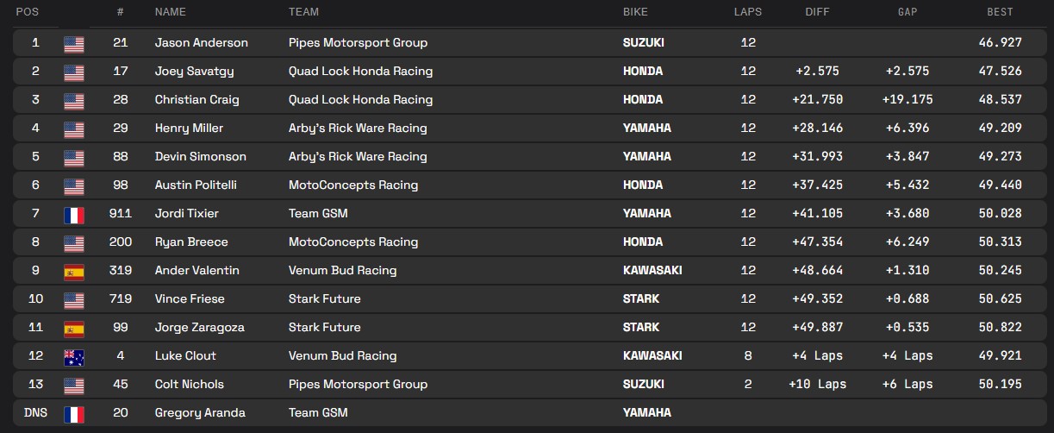Click the DNS status for Gregory Aranda
1054x433 pixels.
pos(35,413)
